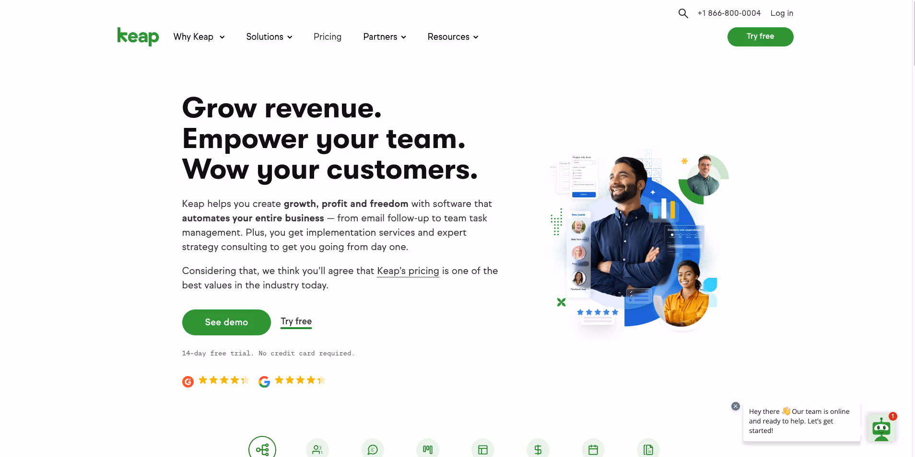The height and width of the screenshot is (457, 915).
Task: Click the search magnifier icon
Action: tap(683, 13)
